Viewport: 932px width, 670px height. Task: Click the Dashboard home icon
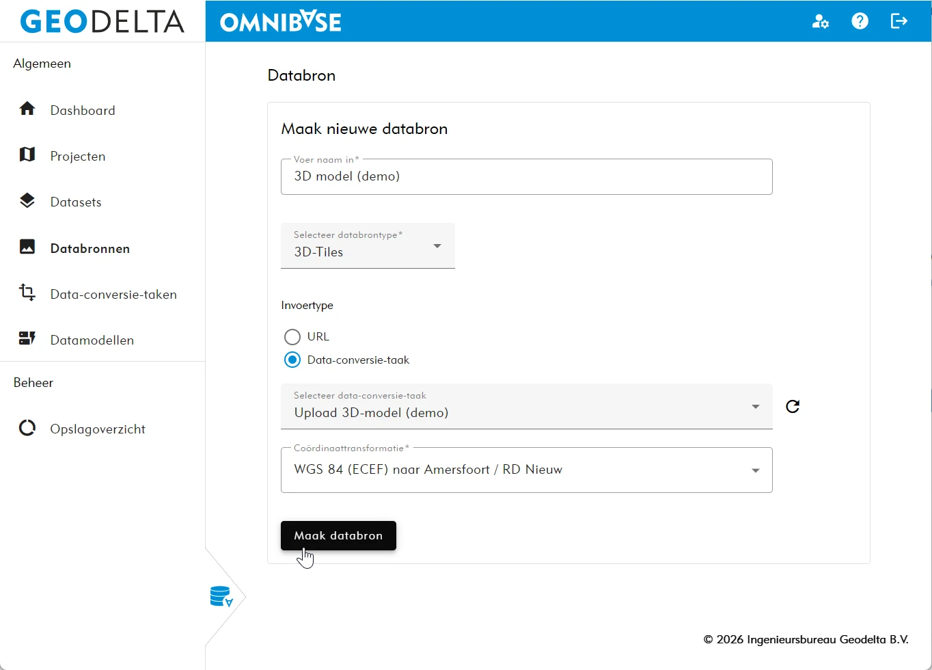27,109
